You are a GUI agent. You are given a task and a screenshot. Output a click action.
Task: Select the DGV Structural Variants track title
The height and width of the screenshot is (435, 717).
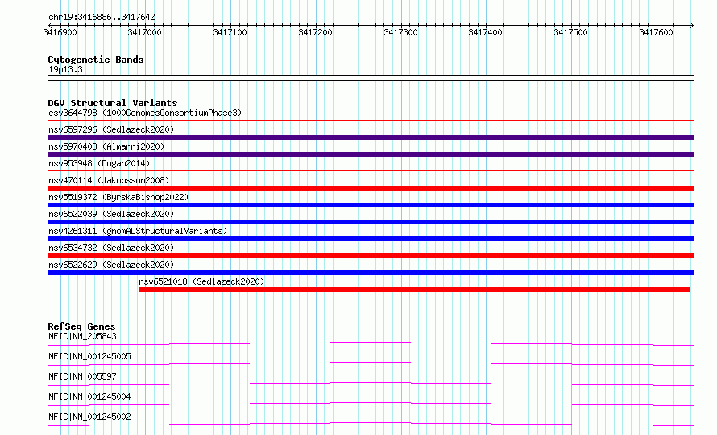point(113,103)
